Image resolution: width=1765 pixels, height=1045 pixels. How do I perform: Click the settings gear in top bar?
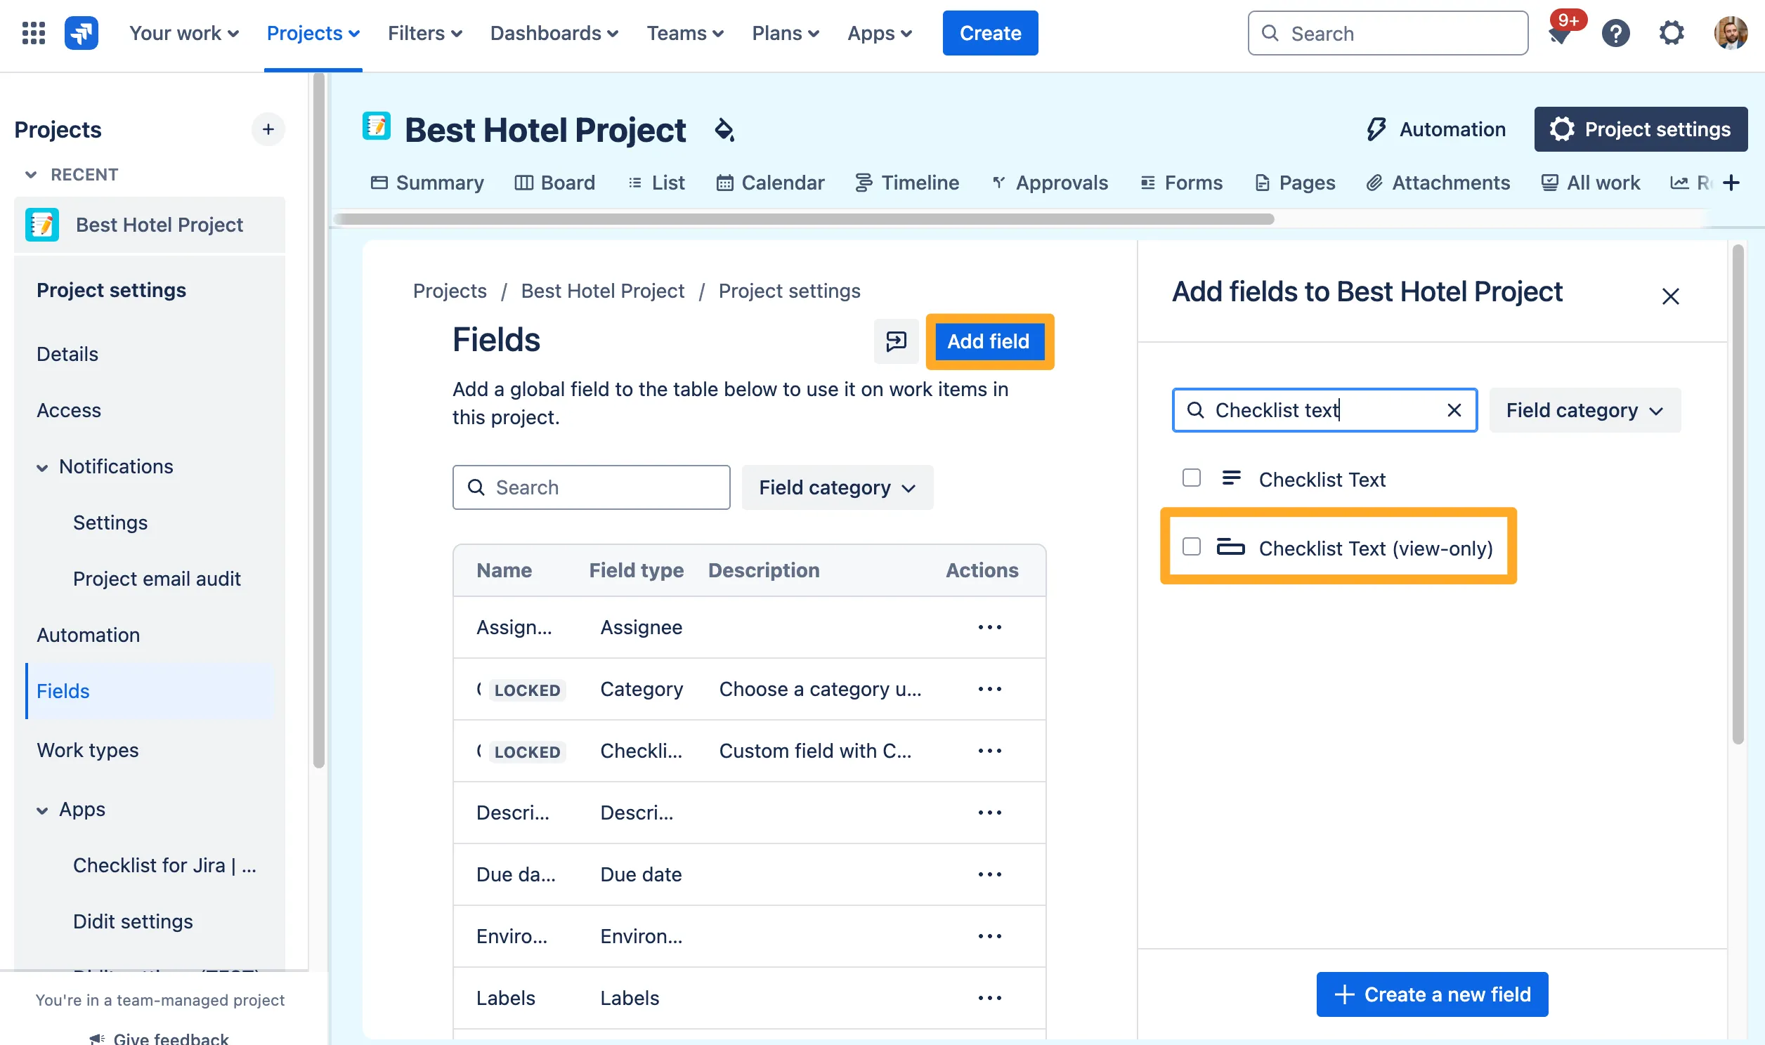coord(1672,33)
